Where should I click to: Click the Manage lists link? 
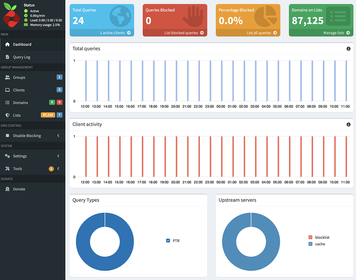coord(337,33)
